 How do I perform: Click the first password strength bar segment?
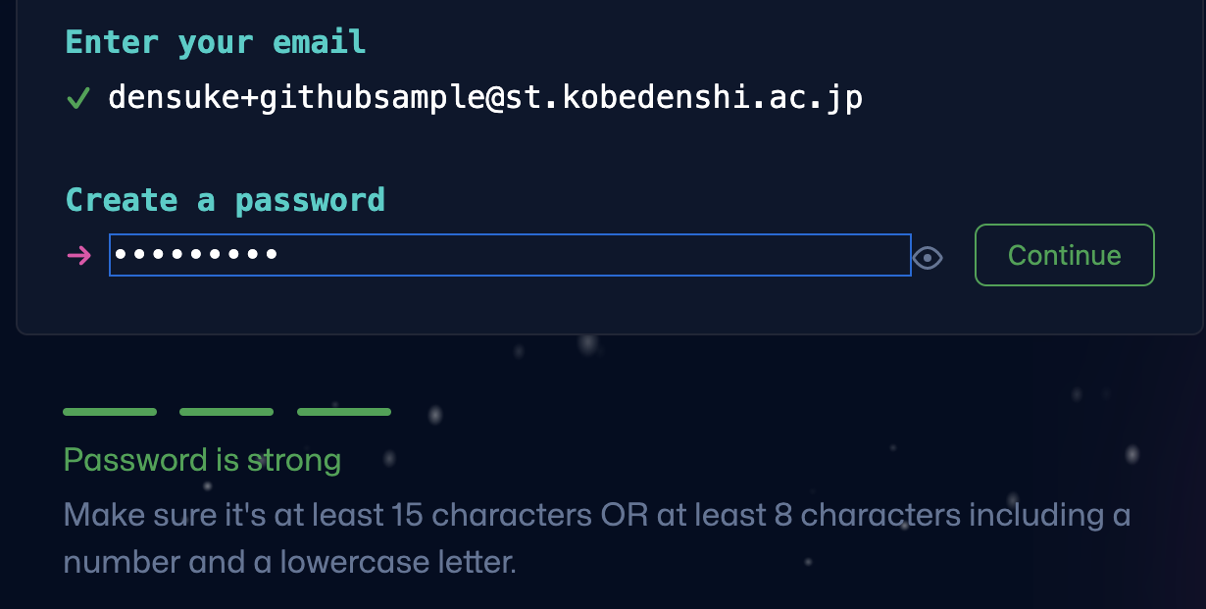point(110,412)
